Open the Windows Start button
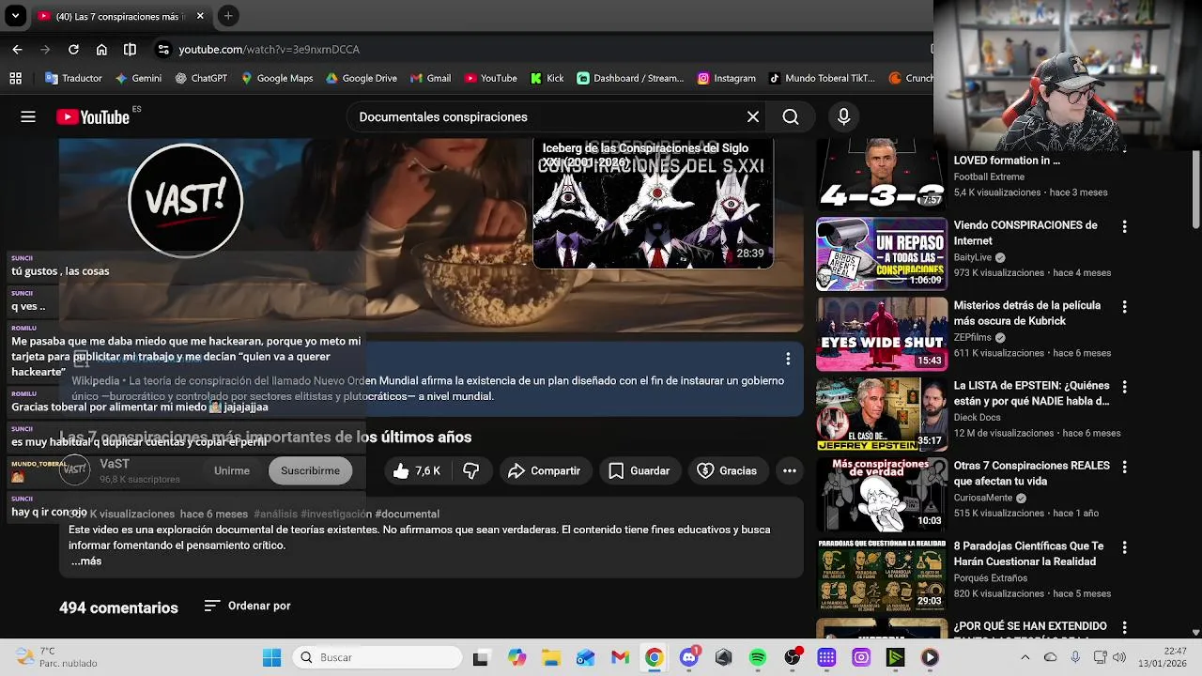This screenshot has height=676, width=1202. pos(271,657)
